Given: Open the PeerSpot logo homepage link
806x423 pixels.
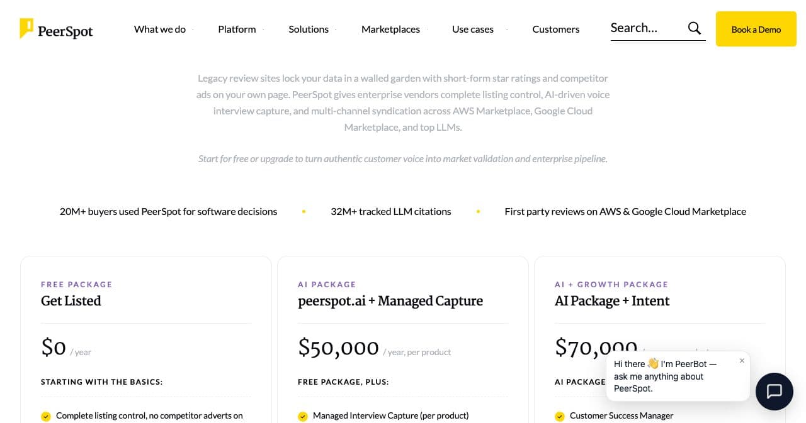Looking at the screenshot, I should tap(56, 29).
